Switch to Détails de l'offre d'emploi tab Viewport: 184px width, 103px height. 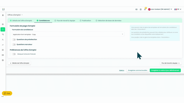pyautogui.click(x=21, y=21)
